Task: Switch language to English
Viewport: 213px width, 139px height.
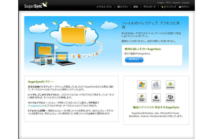Action: pos(161,3)
